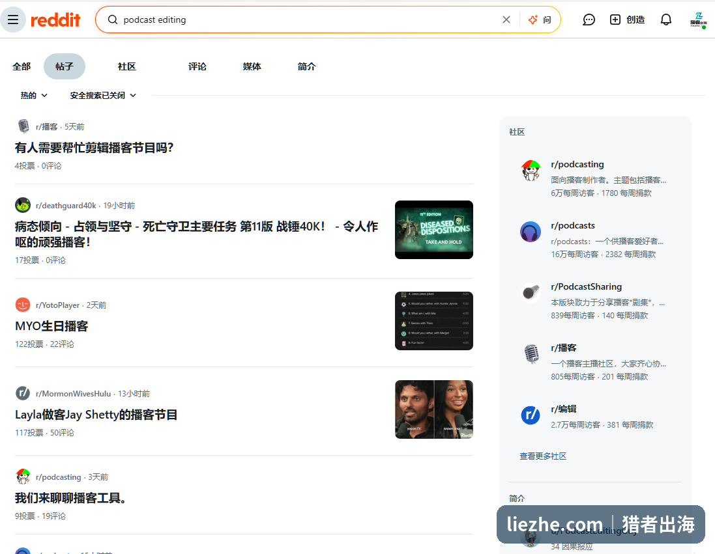The image size is (715, 554).
Task: Open r/deathguard40k community link
Action: pyautogui.click(x=66, y=206)
